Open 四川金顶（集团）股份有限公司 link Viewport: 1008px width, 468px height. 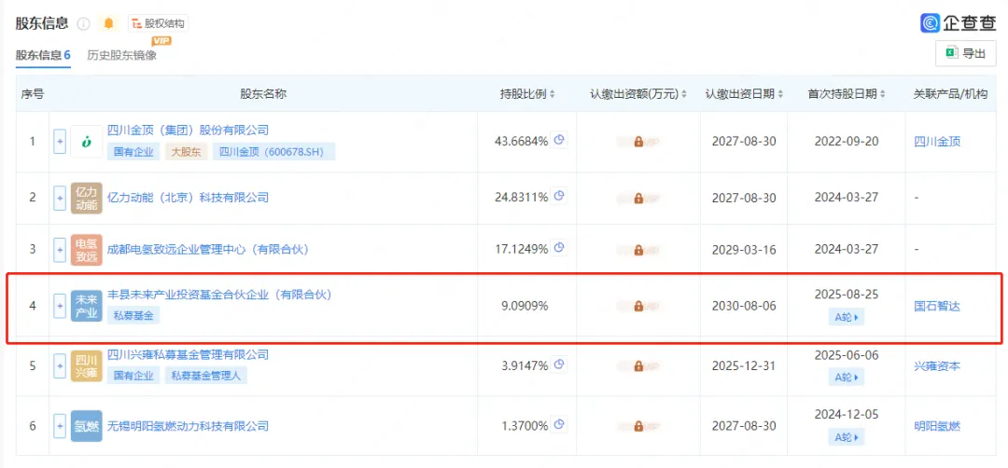pyautogui.click(x=188, y=131)
